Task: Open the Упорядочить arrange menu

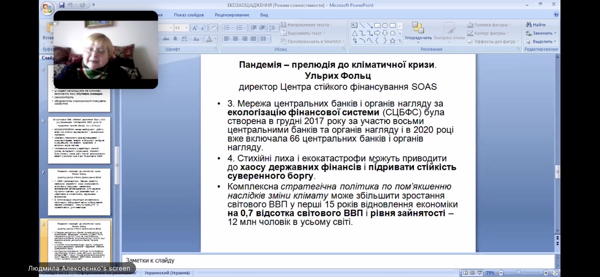Action: tap(418, 32)
